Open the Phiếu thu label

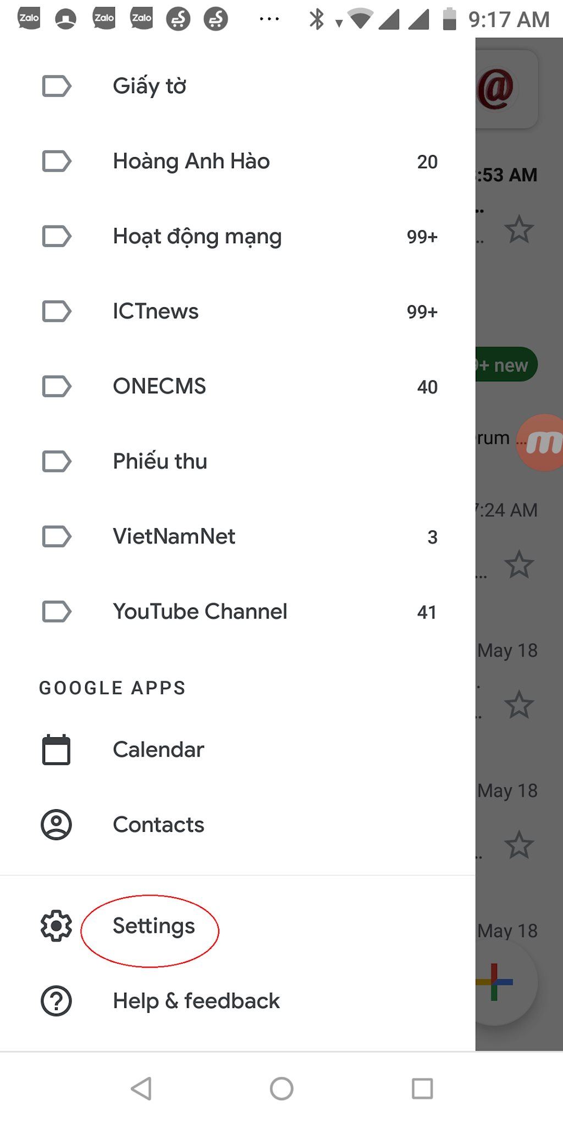tap(160, 461)
